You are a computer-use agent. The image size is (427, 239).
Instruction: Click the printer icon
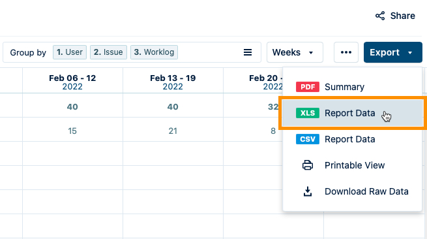tap(308, 165)
